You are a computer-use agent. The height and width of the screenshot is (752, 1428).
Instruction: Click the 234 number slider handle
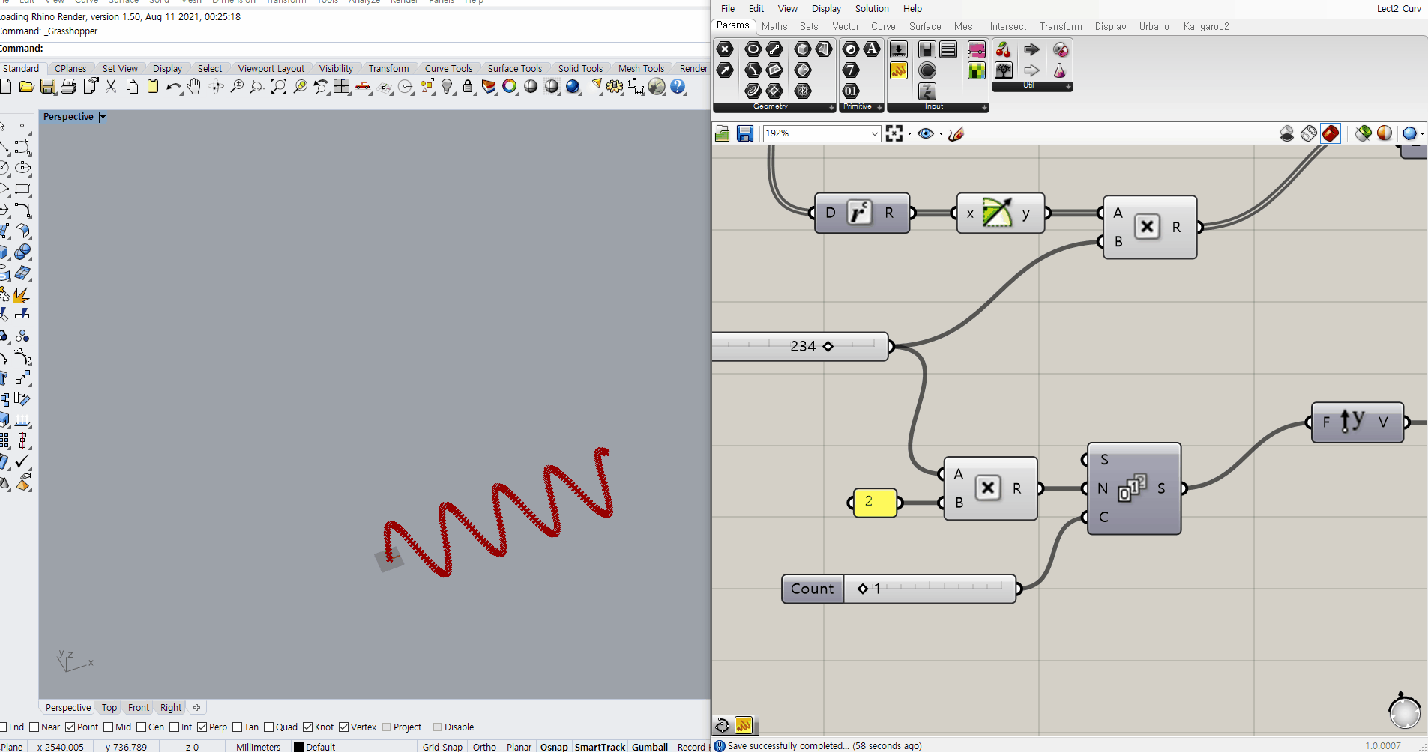coord(828,346)
